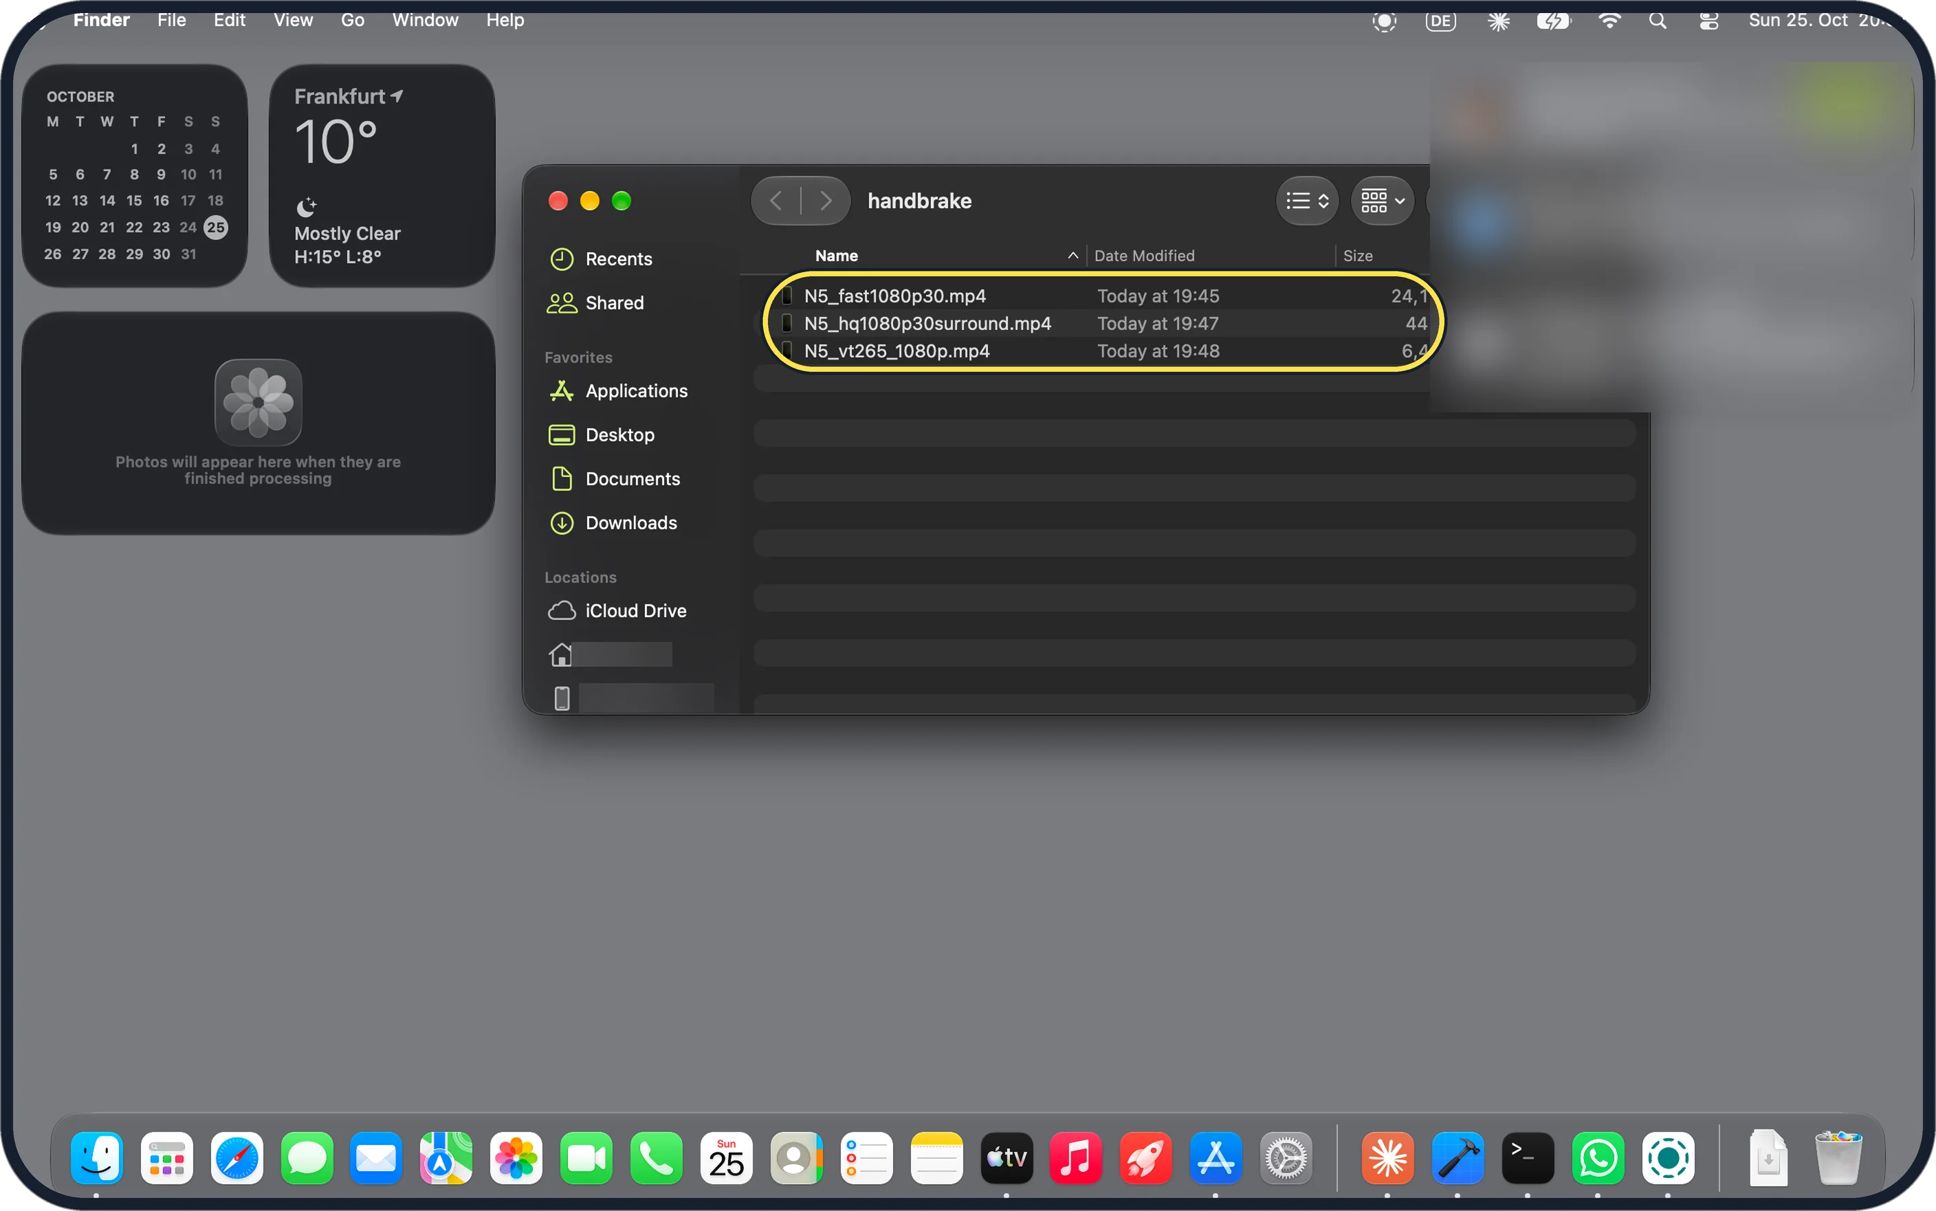Open the group-by grid dropdown

click(x=1383, y=200)
